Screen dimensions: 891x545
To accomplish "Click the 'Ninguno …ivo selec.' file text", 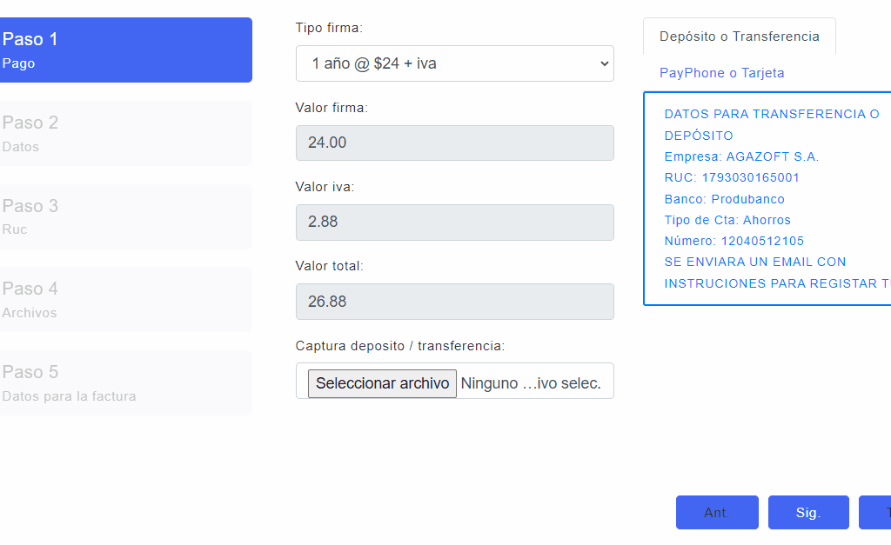I will [x=531, y=383].
